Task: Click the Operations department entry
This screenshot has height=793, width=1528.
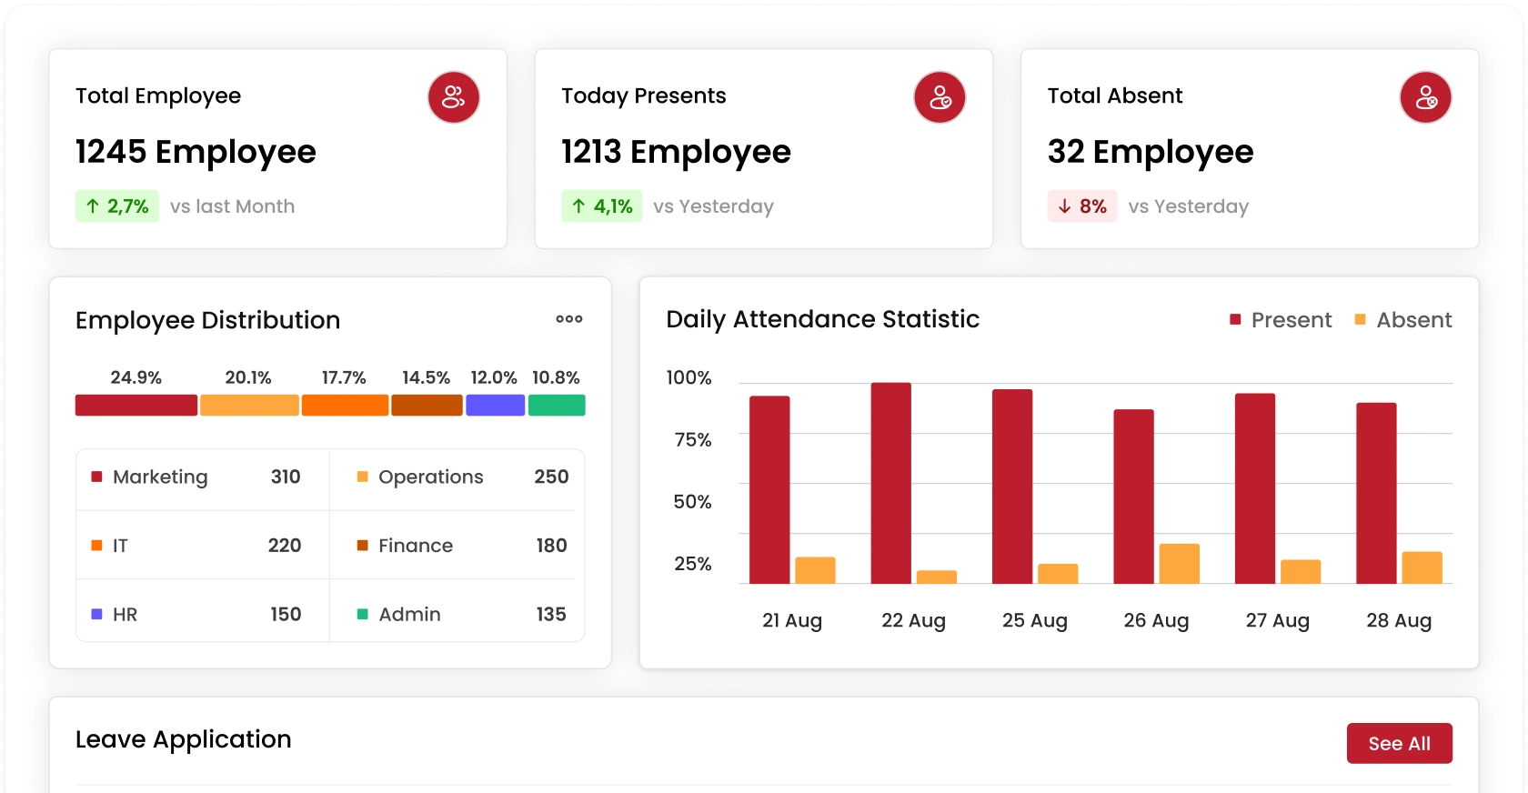Action: [x=461, y=477]
